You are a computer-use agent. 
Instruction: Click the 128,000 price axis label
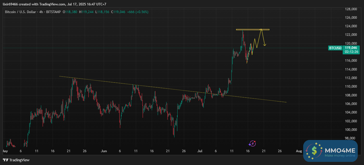[x=350, y=9]
